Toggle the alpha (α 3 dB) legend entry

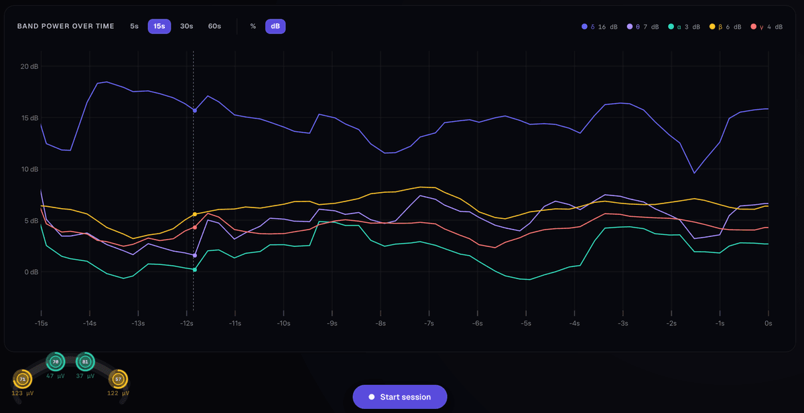[684, 27]
